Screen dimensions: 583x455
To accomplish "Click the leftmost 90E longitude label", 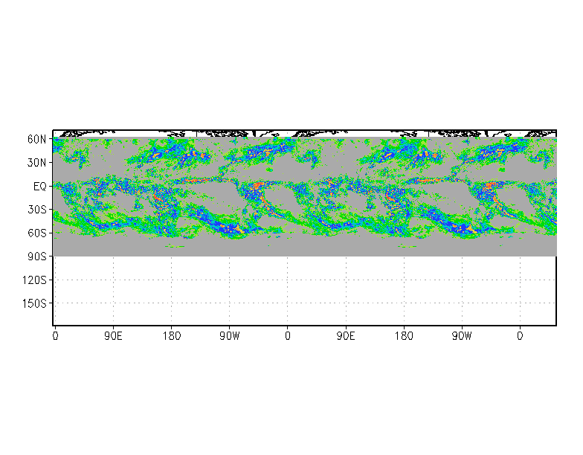I will [113, 336].
